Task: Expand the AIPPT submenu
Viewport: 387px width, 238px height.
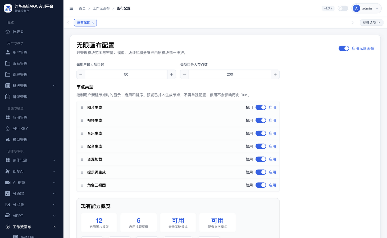Action: (x=54, y=216)
